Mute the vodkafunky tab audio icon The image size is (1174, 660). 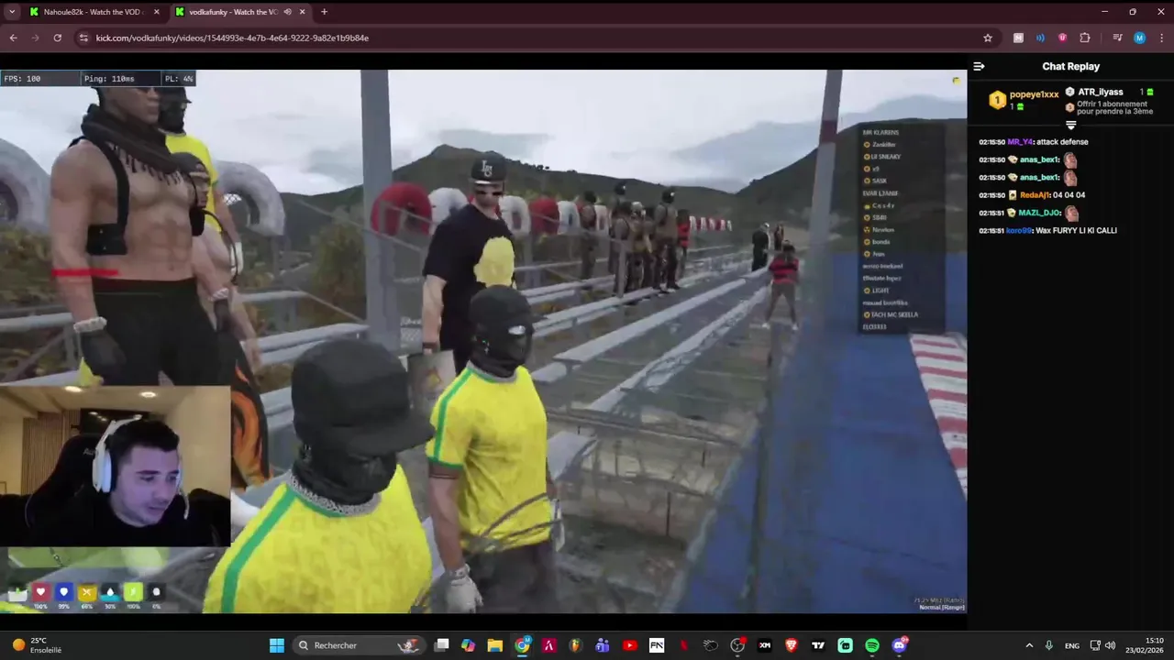pyautogui.click(x=287, y=12)
